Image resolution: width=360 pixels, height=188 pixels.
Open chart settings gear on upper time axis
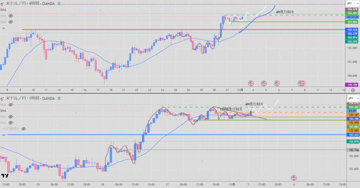[353, 90]
